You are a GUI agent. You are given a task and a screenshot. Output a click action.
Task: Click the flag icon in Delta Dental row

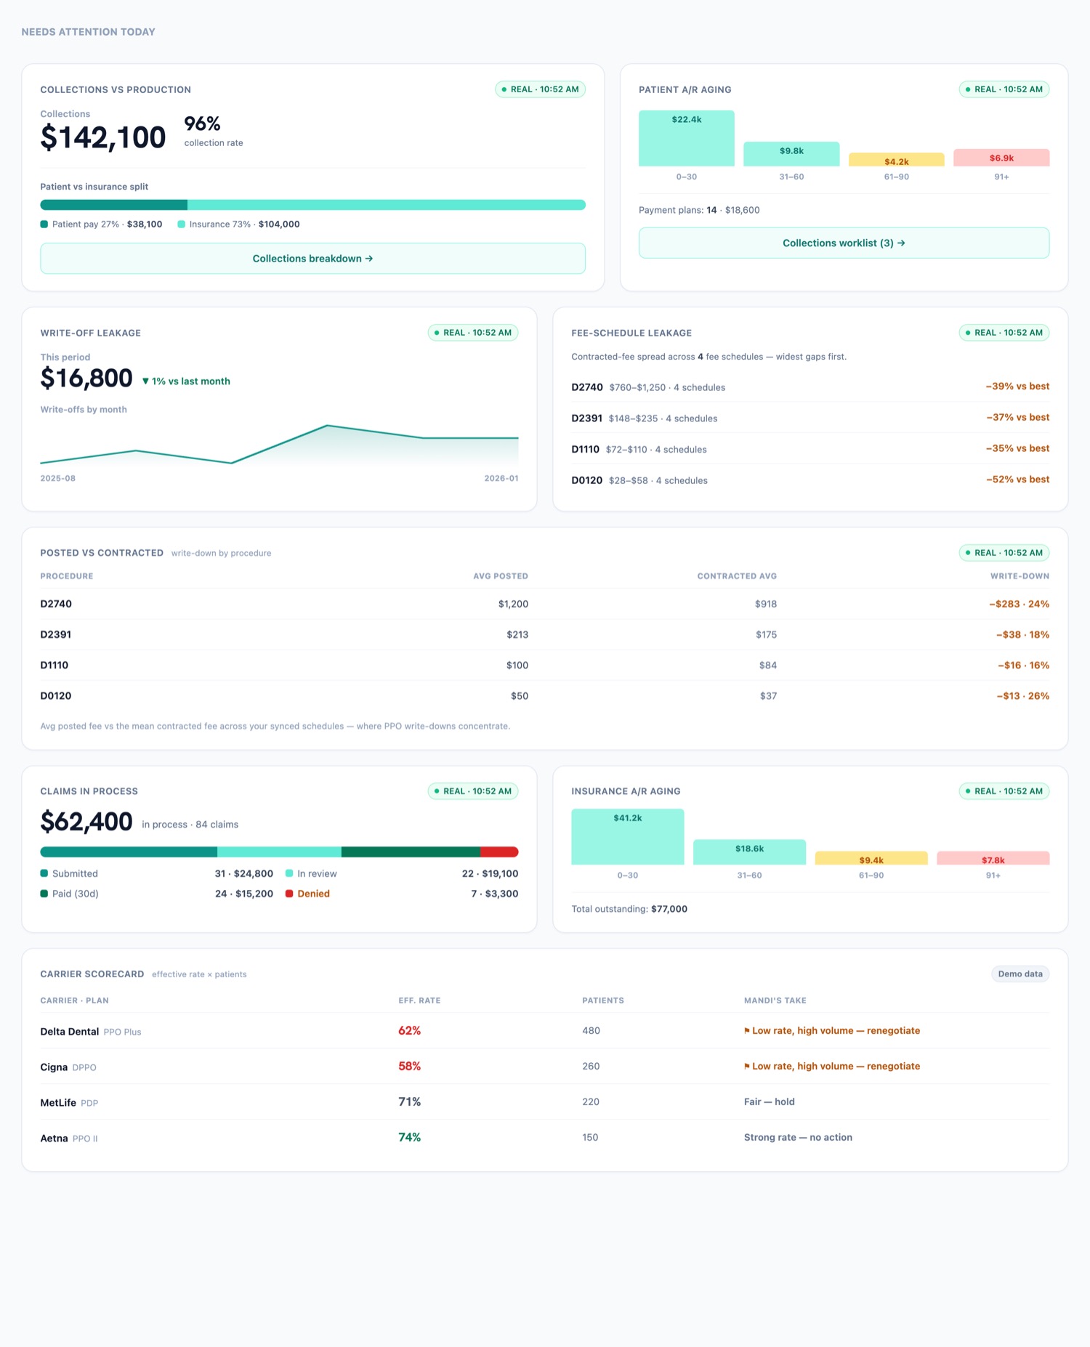coord(747,1031)
